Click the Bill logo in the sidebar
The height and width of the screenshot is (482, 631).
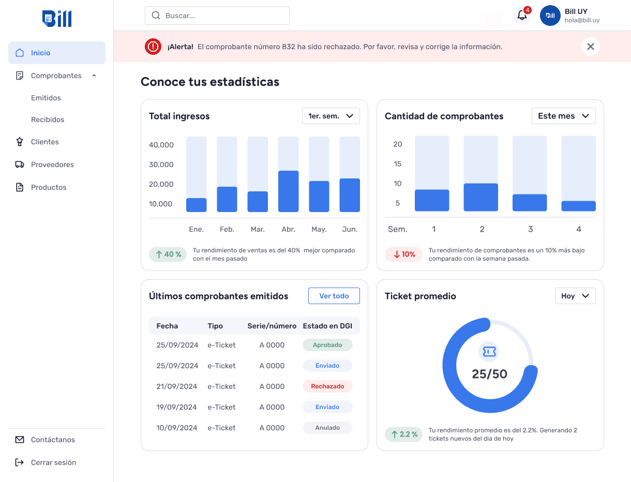tap(57, 19)
